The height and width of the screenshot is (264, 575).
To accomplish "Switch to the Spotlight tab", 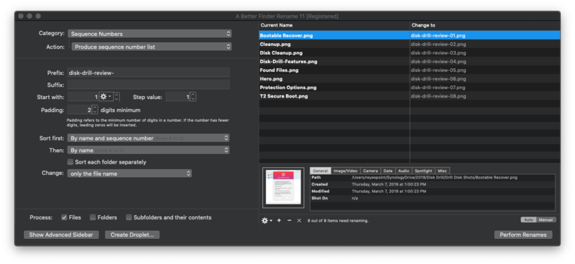I will [423, 171].
